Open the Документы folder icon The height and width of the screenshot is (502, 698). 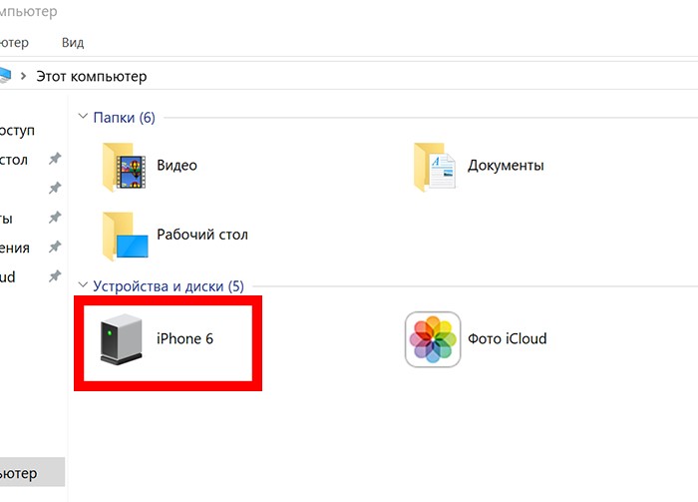435,167
